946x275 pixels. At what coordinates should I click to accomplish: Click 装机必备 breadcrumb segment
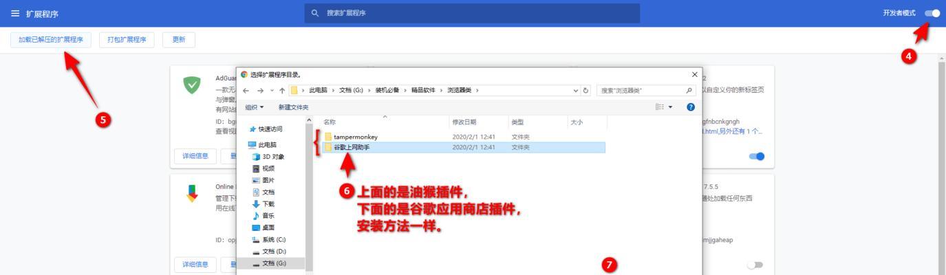click(x=387, y=91)
